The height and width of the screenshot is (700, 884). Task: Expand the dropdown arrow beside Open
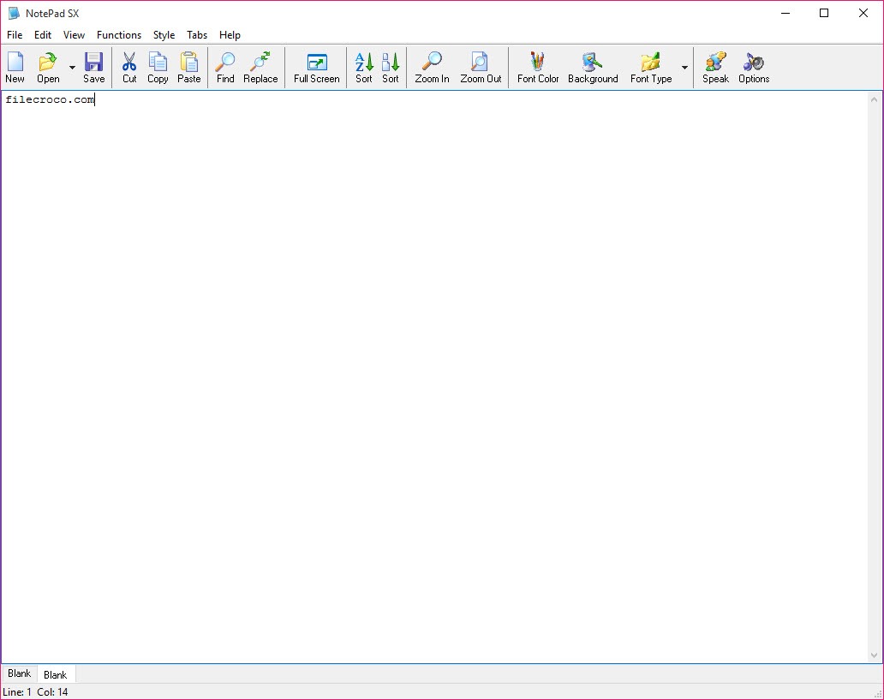72,68
